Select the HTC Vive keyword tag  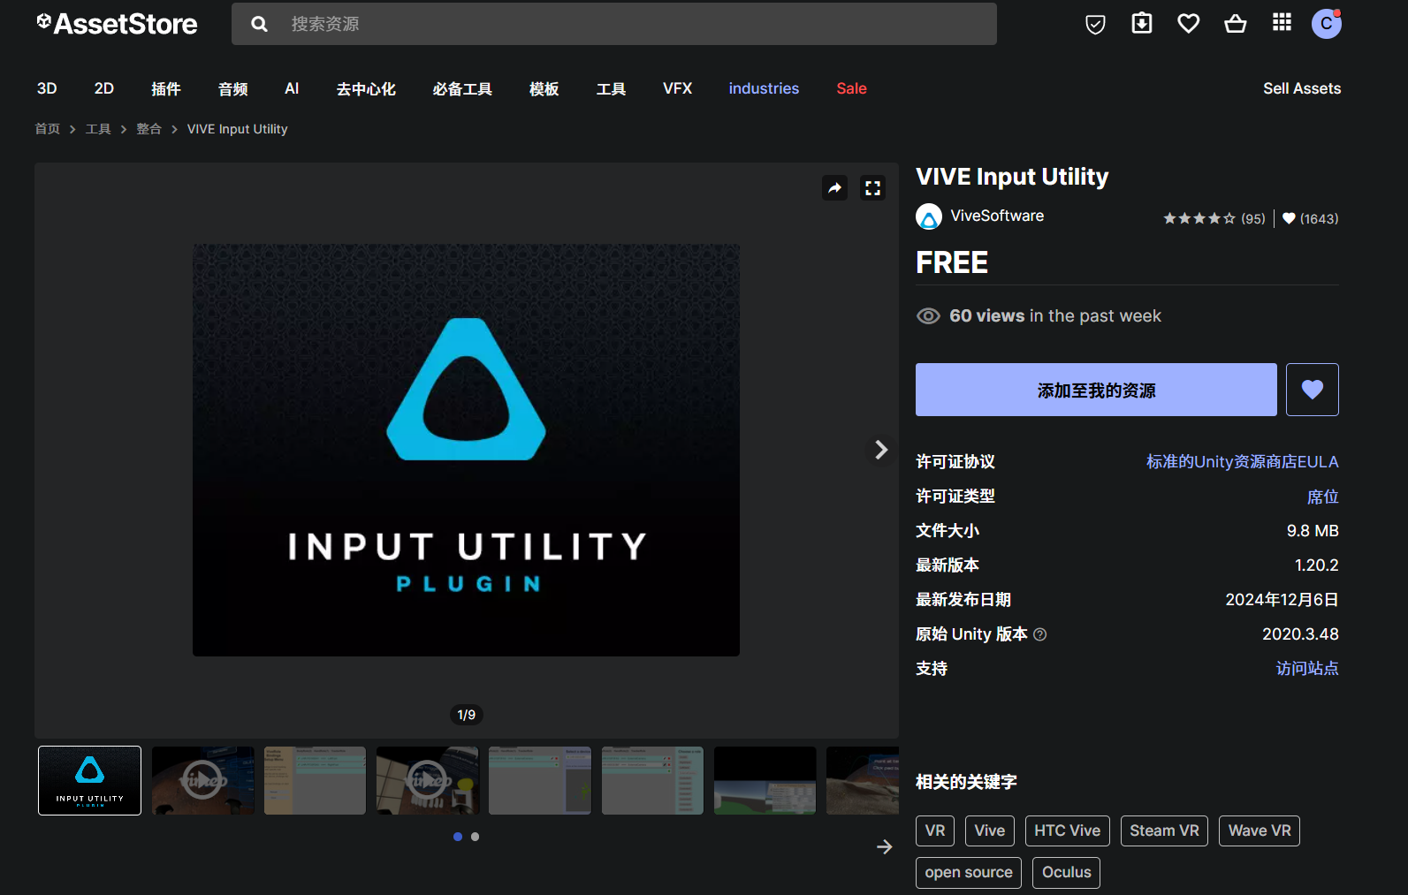(1068, 831)
